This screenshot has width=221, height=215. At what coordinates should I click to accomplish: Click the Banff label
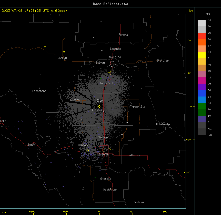(x=32, y=145)
